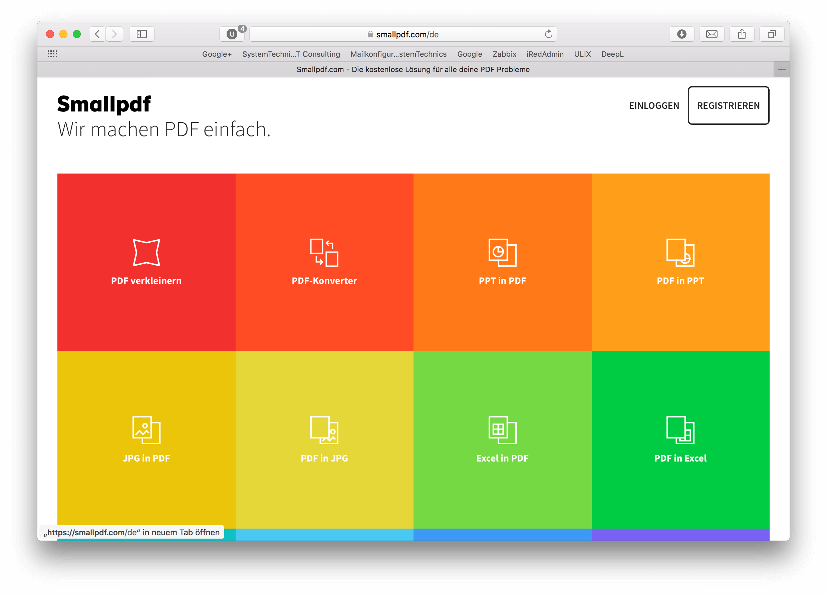The height and width of the screenshot is (594, 827).
Task: Click the EINLOGGEN link
Action: coord(654,106)
